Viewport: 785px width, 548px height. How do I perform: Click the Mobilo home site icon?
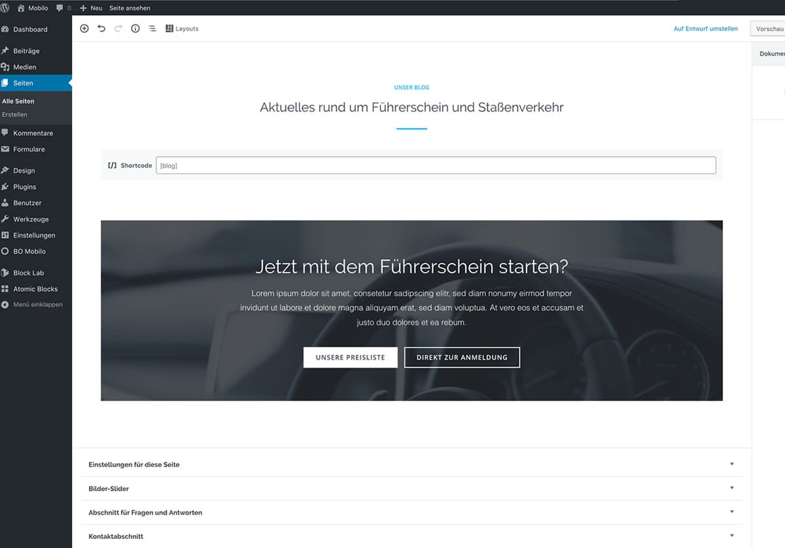21,8
